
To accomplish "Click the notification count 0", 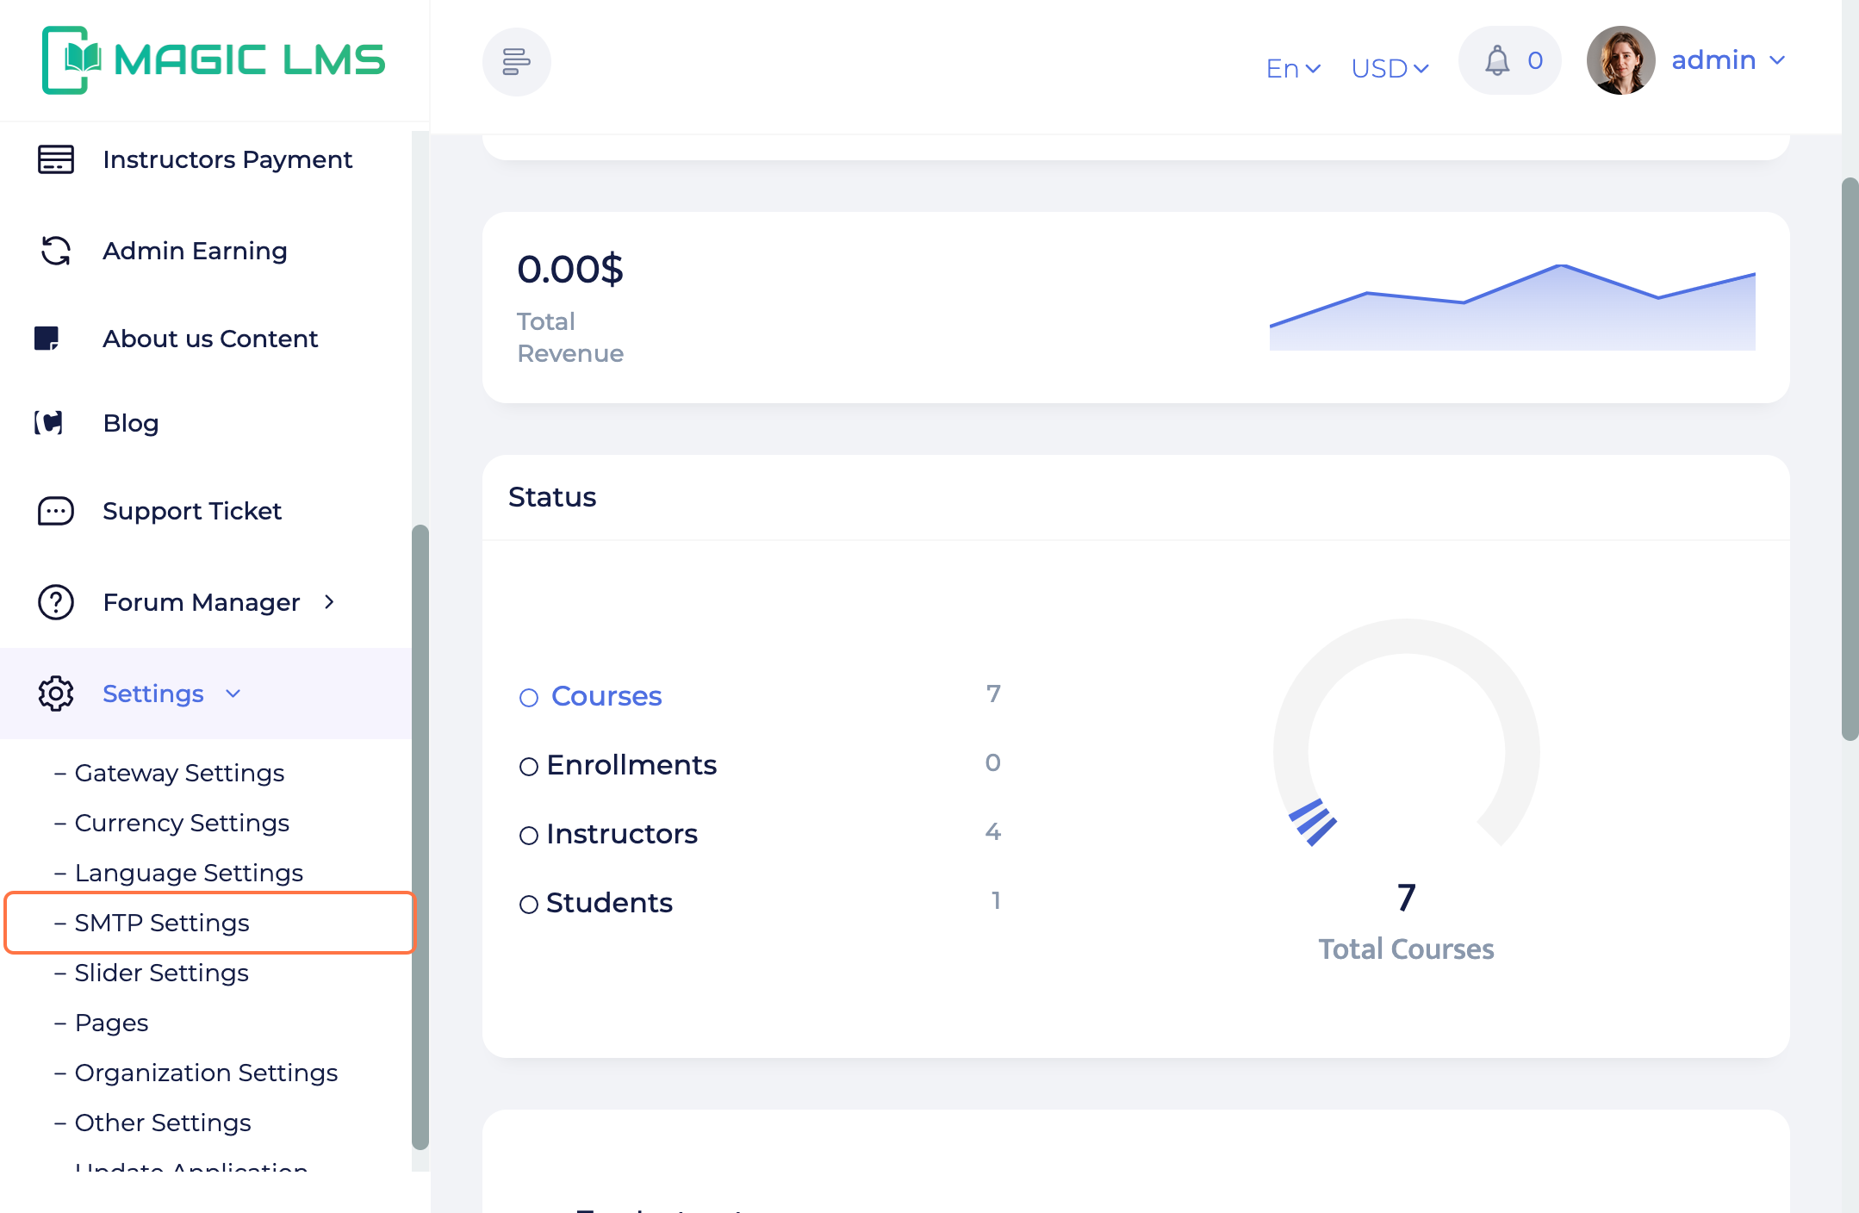I will click(1535, 60).
